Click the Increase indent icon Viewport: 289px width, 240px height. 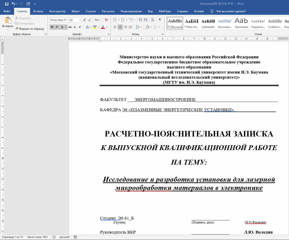pos(146,20)
